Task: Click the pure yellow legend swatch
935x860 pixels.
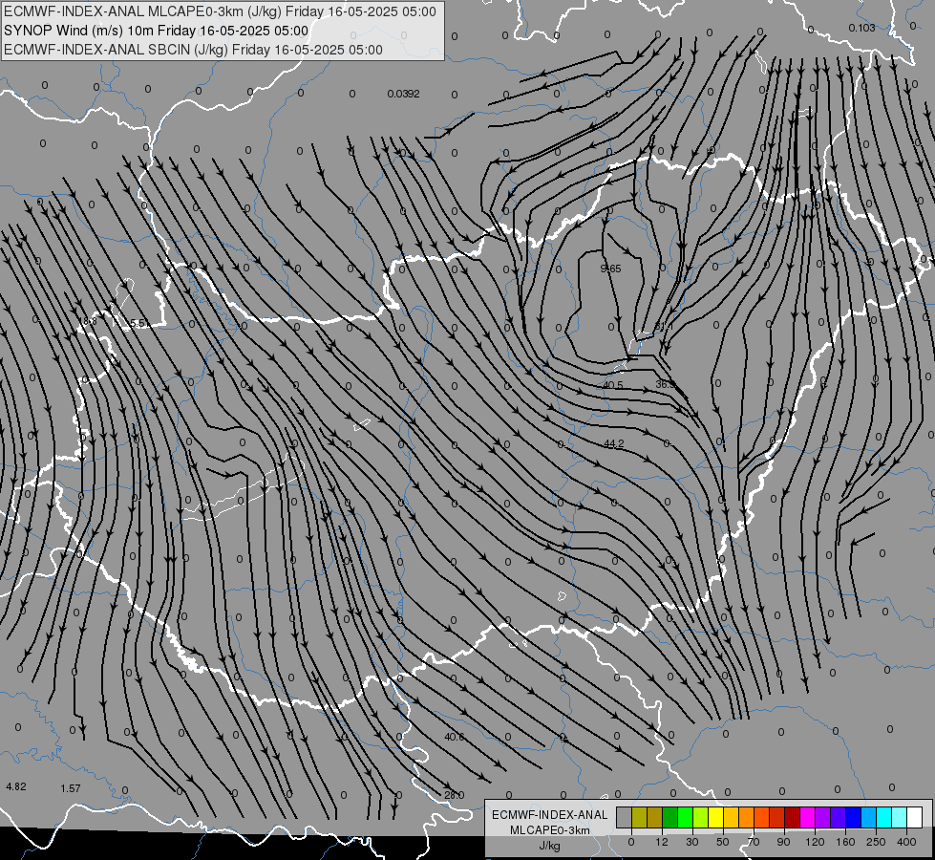Action: coord(715,817)
